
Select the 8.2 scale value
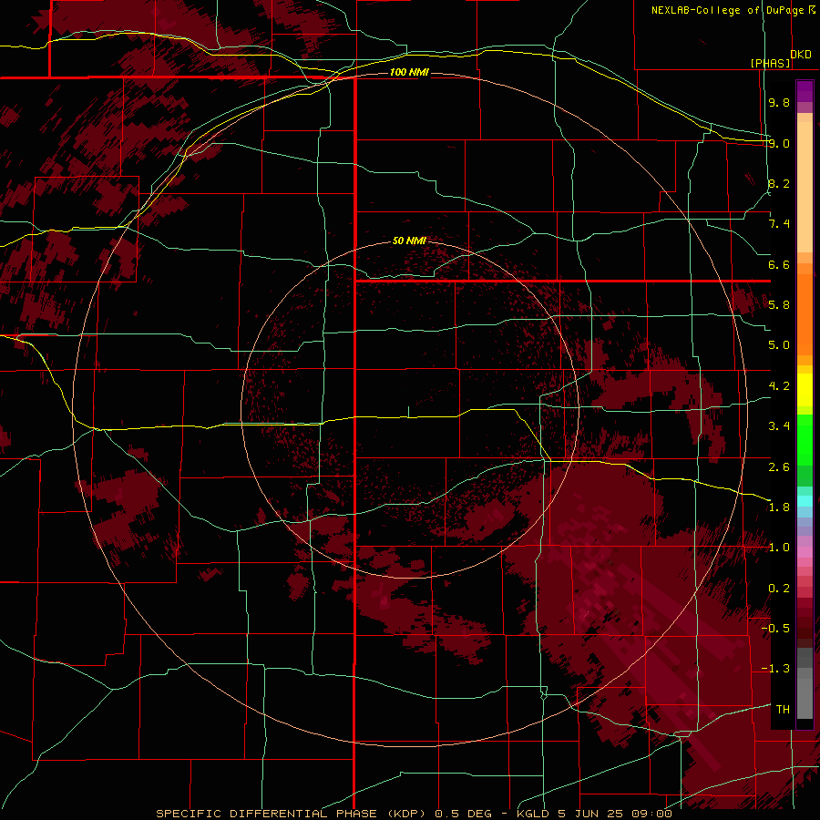[x=779, y=183]
